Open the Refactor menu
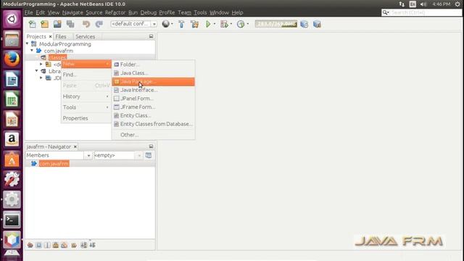464x261 pixels. (115, 12)
